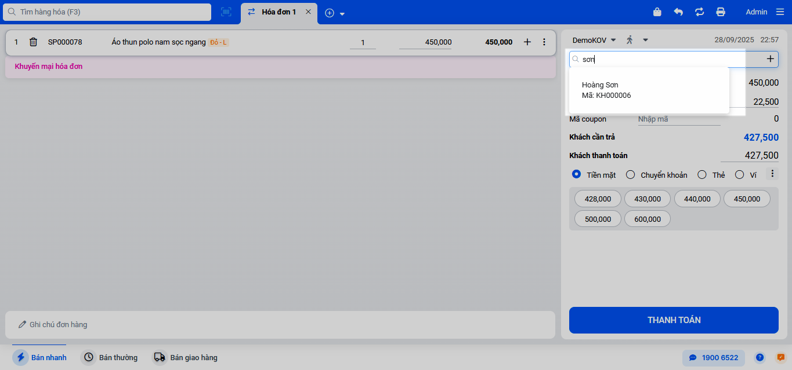Viewport: 792px width, 370px height.
Task: Click the plus icon on the Áo thun polo row
Action: [x=527, y=42]
